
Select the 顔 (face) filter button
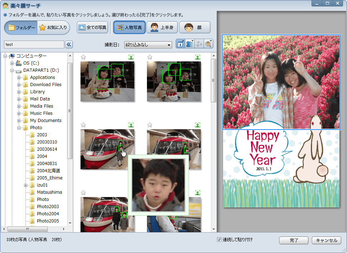coord(194,28)
